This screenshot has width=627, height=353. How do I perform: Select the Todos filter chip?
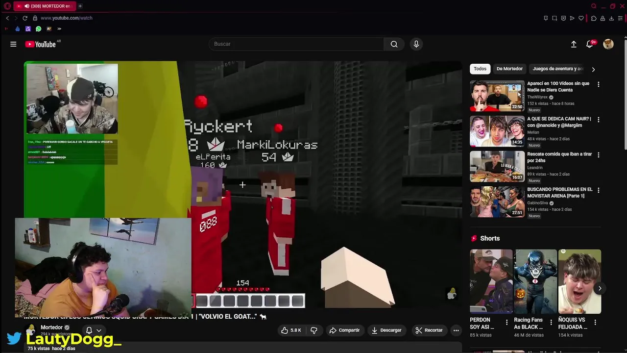(x=480, y=69)
